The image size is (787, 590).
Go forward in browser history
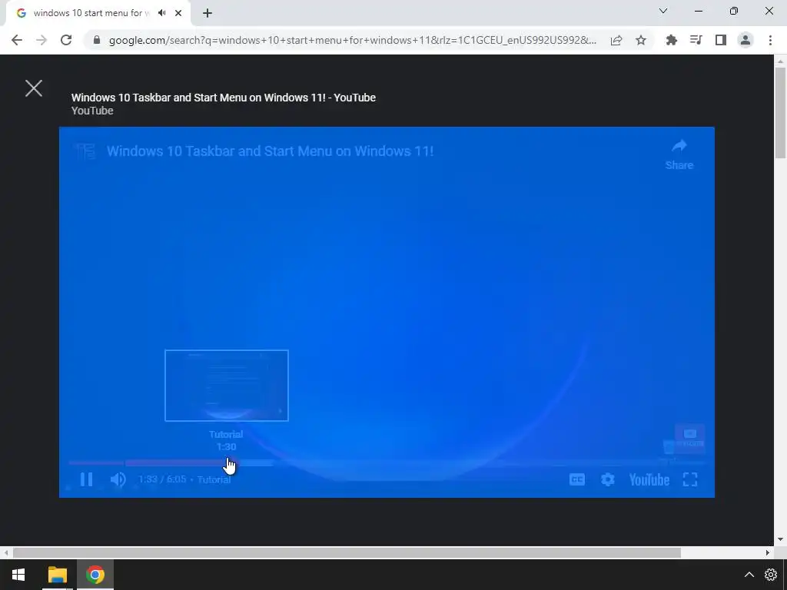click(42, 40)
